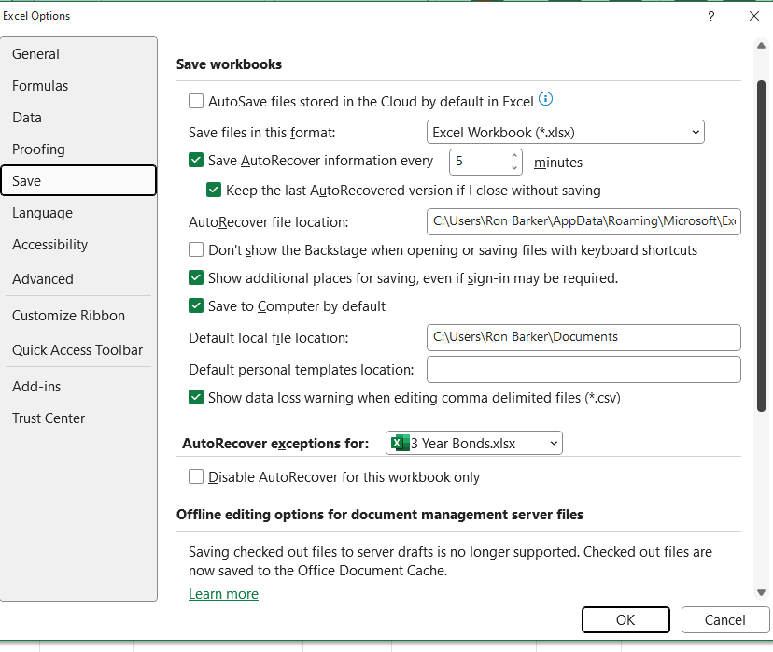Toggle Show data loss warning for csv

point(196,397)
